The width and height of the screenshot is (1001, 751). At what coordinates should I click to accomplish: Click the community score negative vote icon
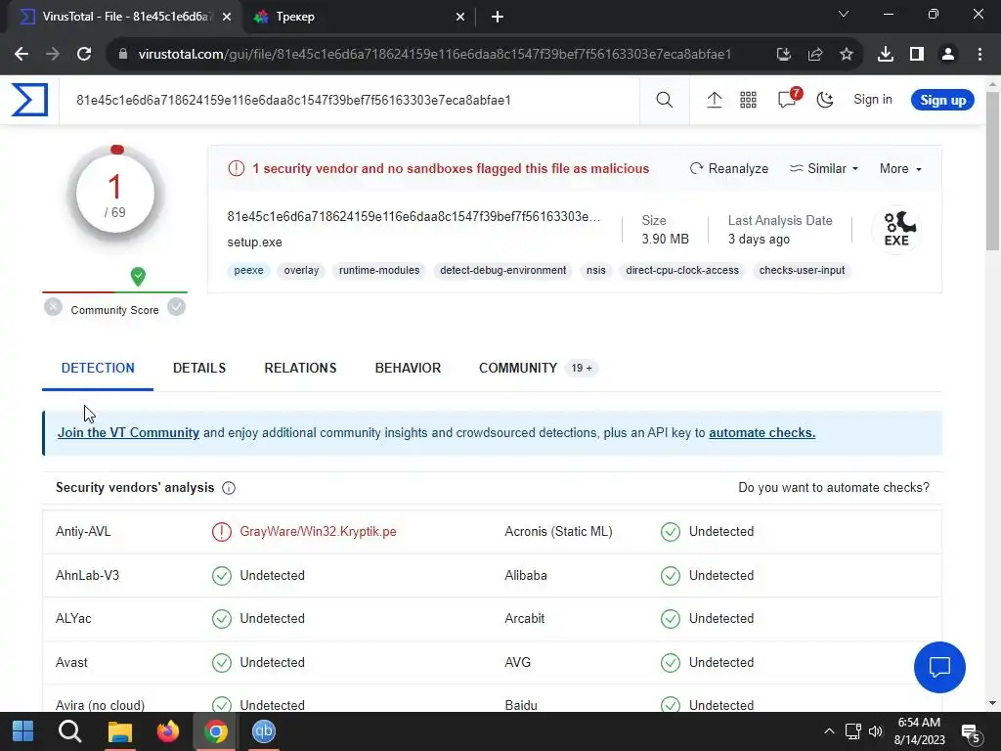pyautogui.click(x=53, y=307)
